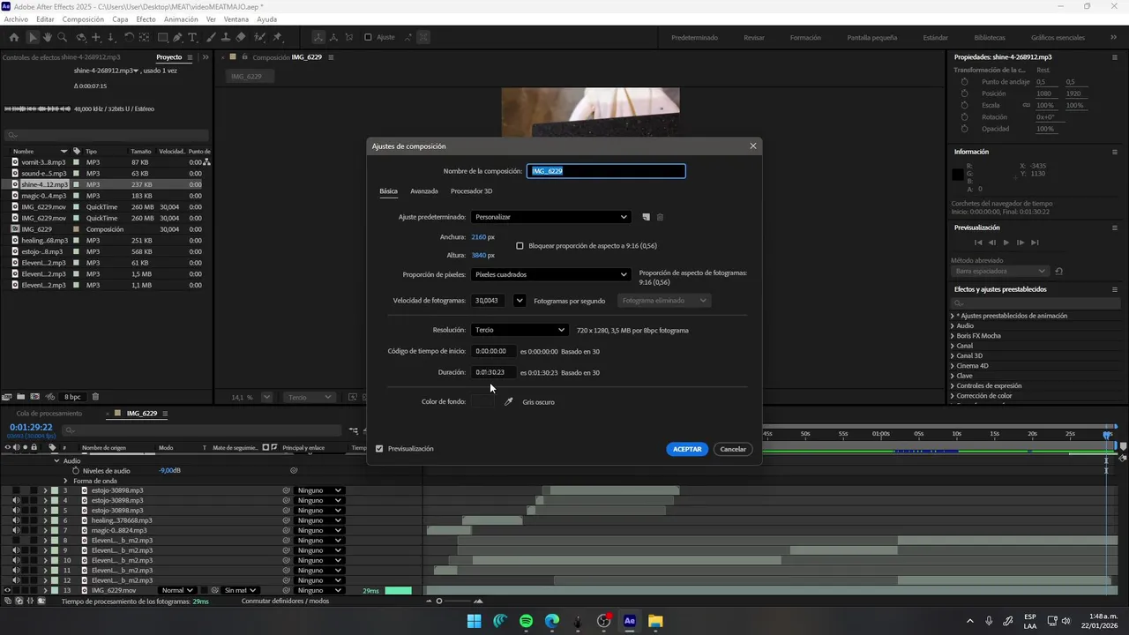Select the Hand tool

(48, 37)
